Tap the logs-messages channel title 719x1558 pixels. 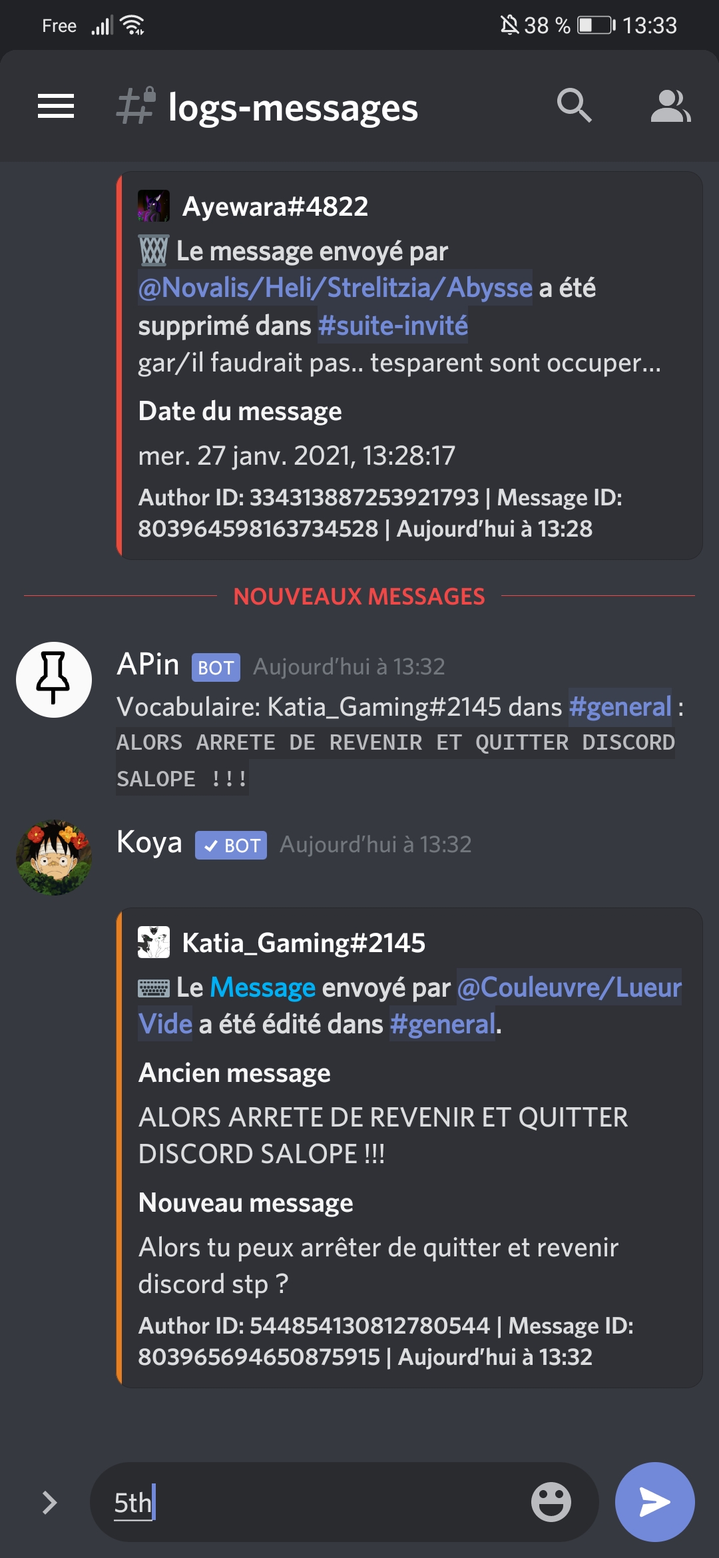[x=293, y=108]
